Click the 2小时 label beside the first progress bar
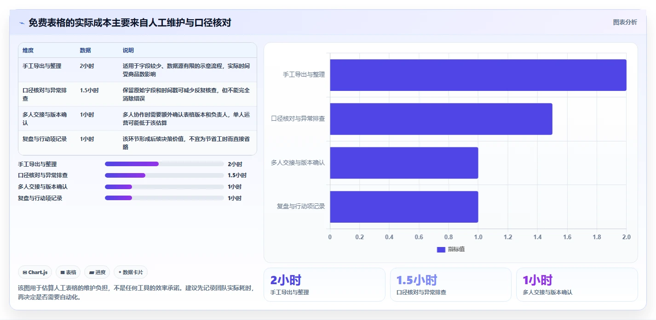Image resolution: width=656 pixels, height=320 pixels. 235,164
